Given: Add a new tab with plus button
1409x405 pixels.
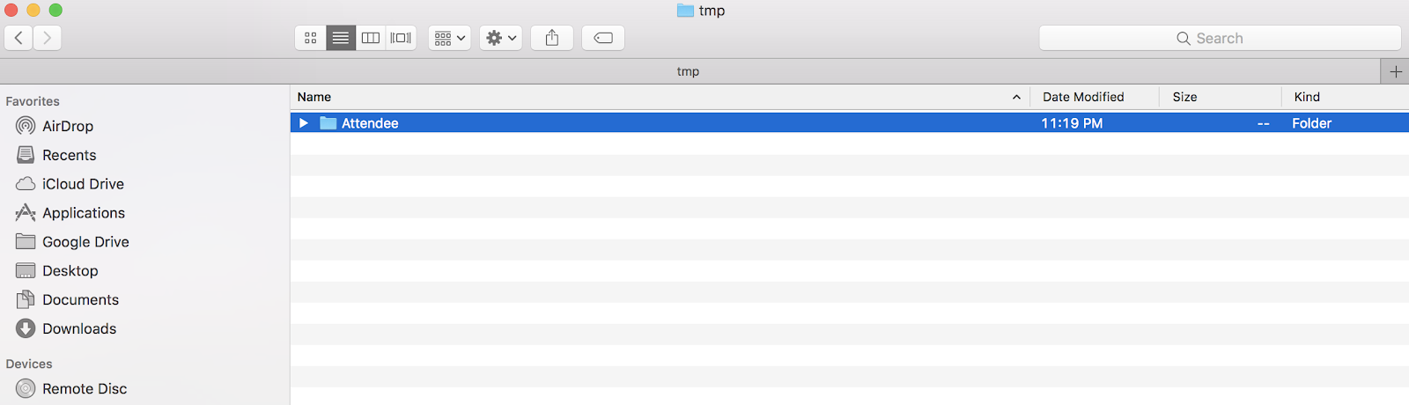Looking at the screenshot, I should [1395, 71].
